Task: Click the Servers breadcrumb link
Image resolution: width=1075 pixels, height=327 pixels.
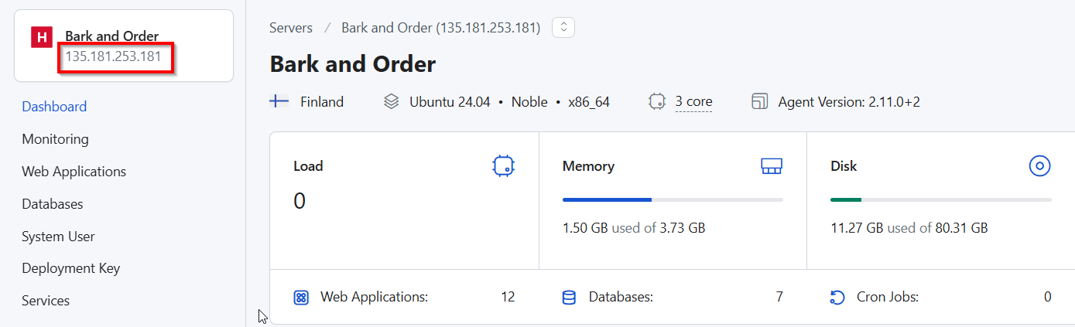Action: click(291, 28)
